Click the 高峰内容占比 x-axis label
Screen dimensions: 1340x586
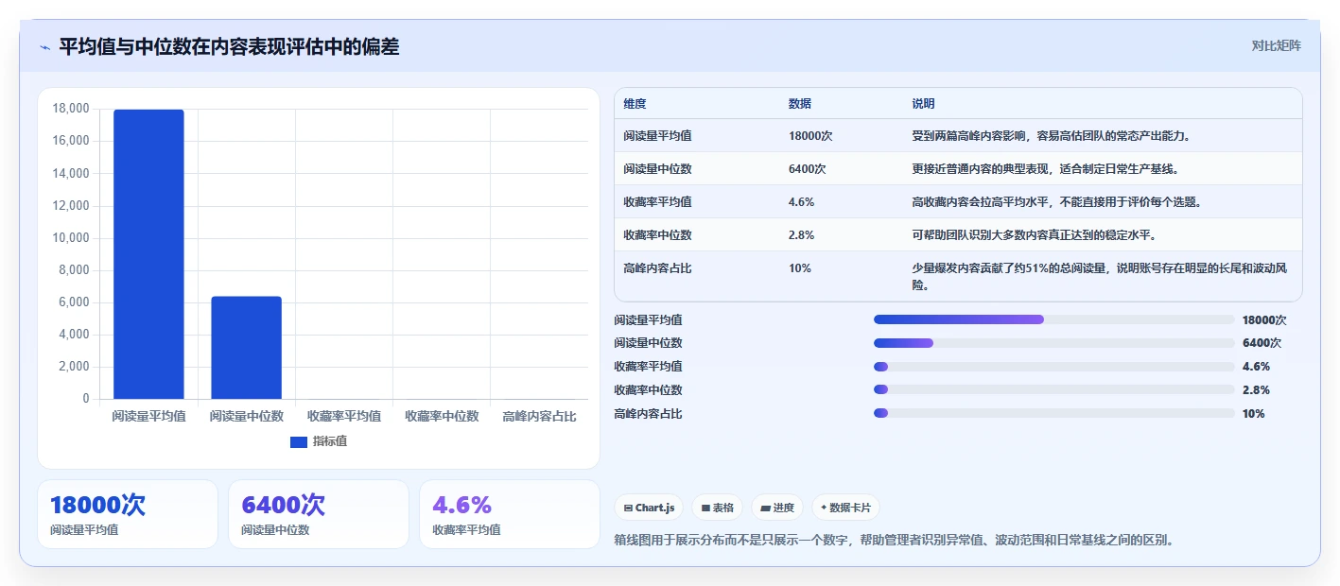point(539,416)
